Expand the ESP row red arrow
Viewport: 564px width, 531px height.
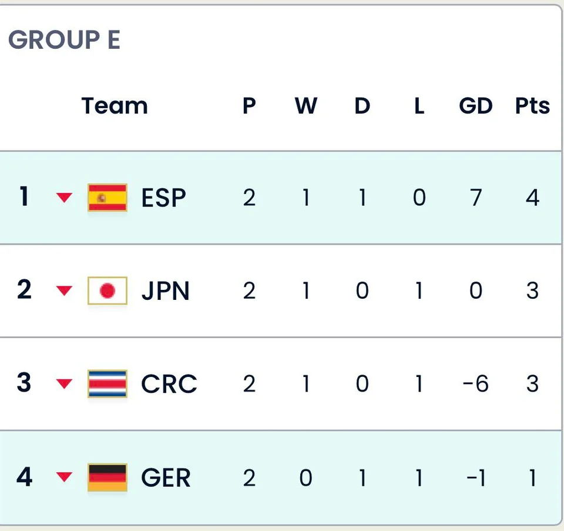(64, 198)
